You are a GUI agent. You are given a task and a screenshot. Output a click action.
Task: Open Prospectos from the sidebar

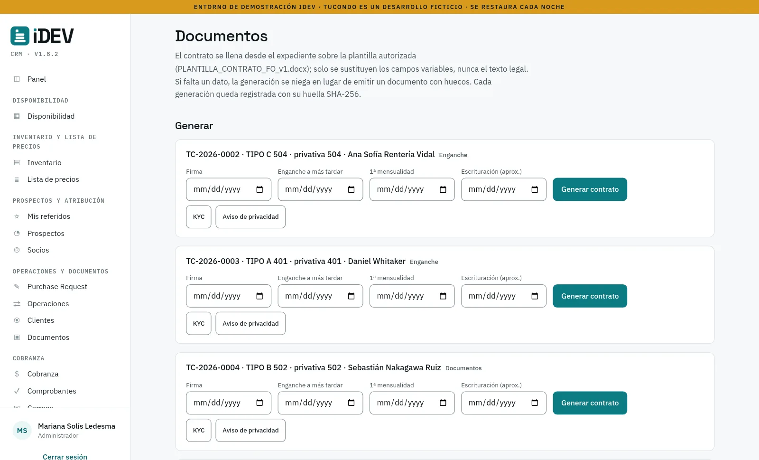(46, 234)
